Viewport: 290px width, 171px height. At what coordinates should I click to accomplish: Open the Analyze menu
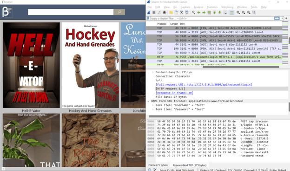198,7
